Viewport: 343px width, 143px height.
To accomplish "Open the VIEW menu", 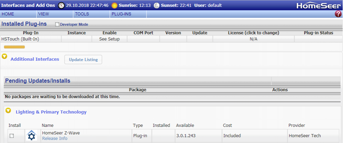I will pos(44,14).
